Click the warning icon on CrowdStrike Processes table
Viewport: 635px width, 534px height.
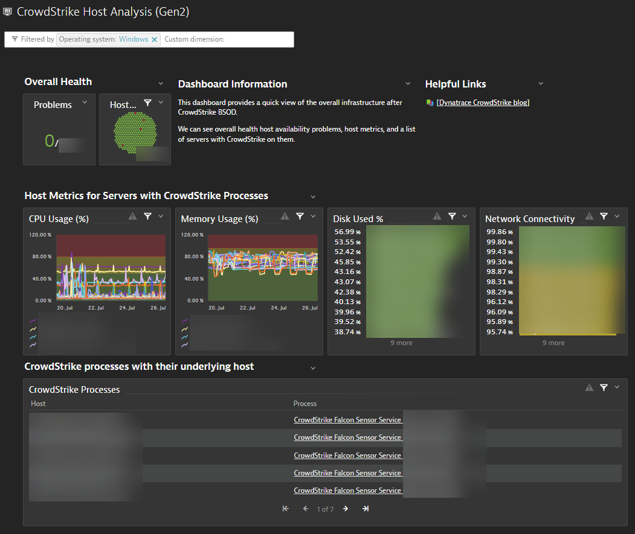tap(589, 387)
